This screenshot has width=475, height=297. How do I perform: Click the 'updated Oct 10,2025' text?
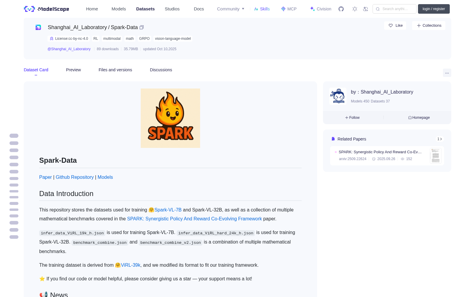pos(160,49)
